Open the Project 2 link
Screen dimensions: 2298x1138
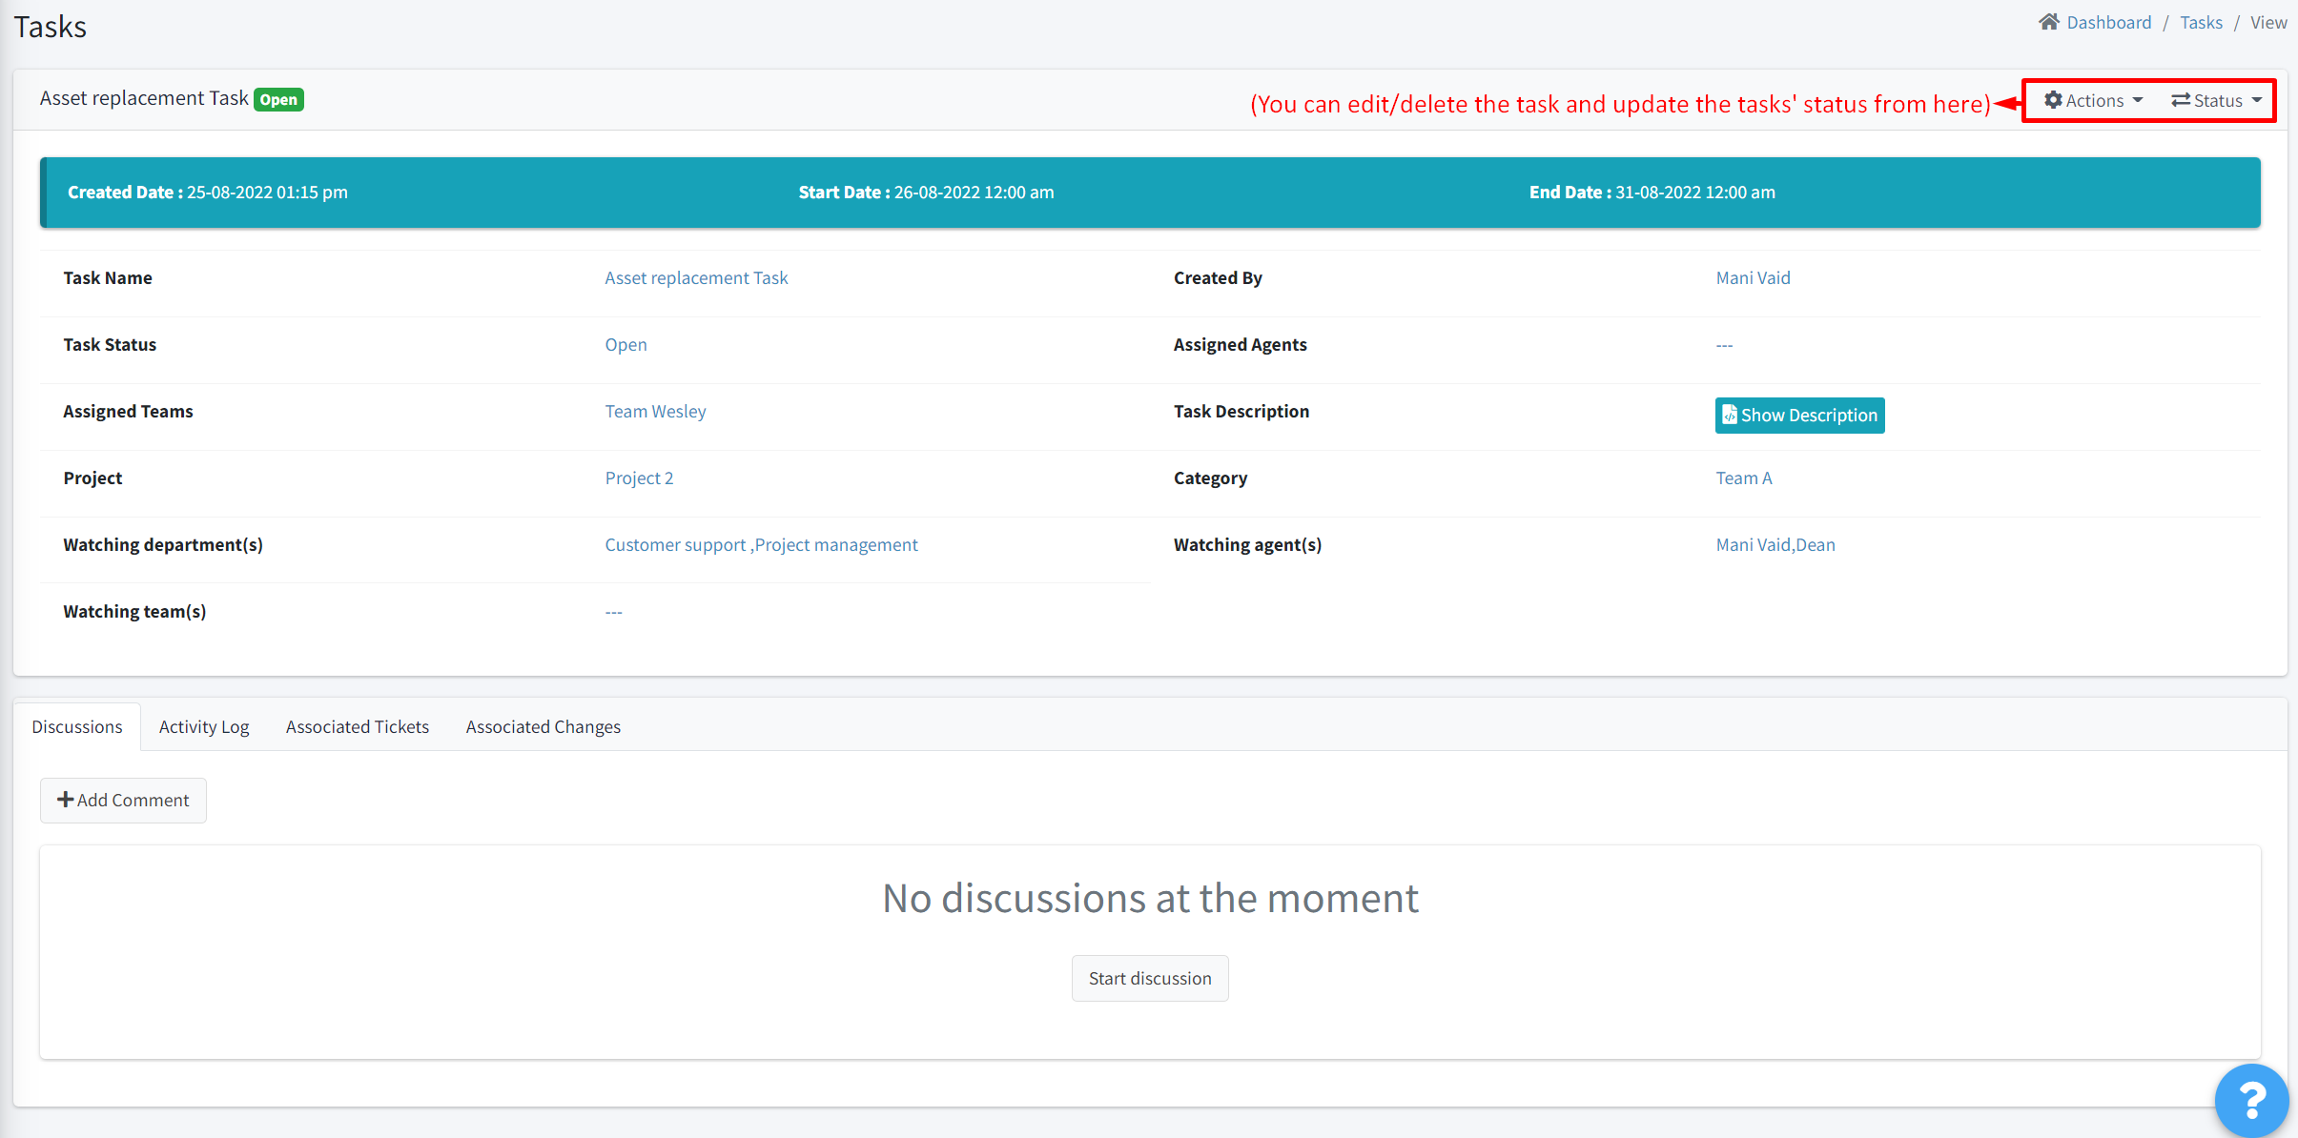pos(639,478)
